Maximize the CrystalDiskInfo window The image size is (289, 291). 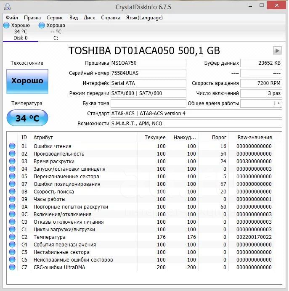pos(262,5)
